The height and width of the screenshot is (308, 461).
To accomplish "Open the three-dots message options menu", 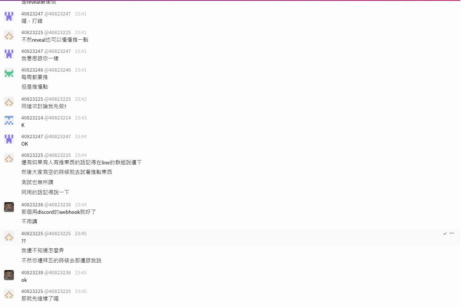I will 452,233.
